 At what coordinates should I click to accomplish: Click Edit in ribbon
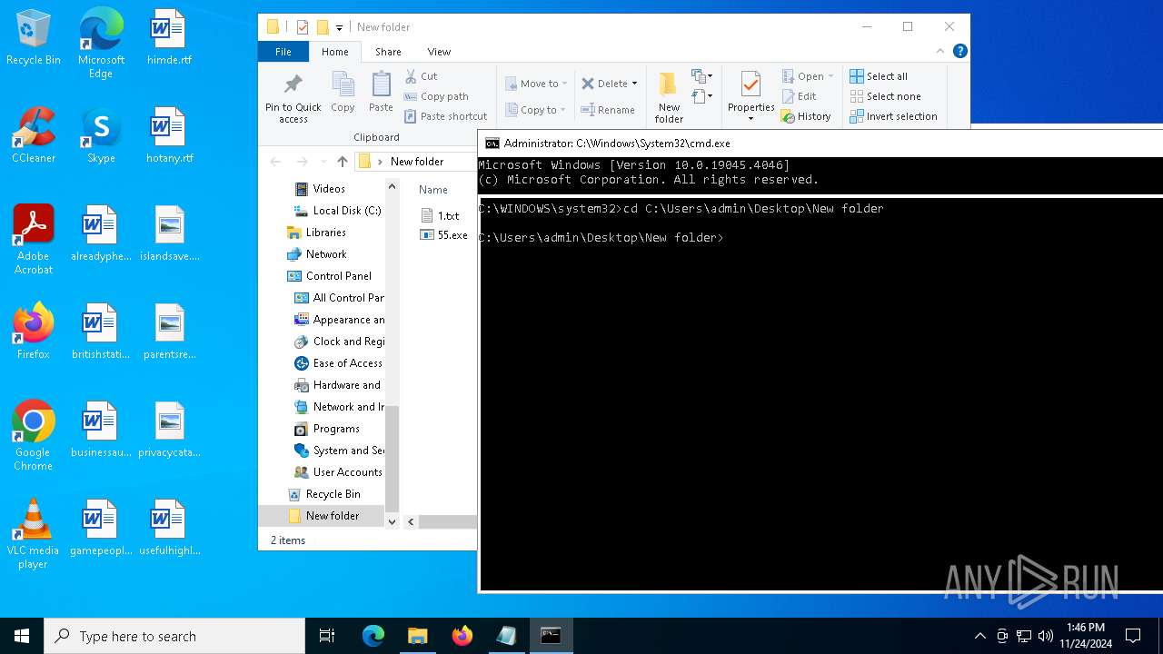(799, 96)
